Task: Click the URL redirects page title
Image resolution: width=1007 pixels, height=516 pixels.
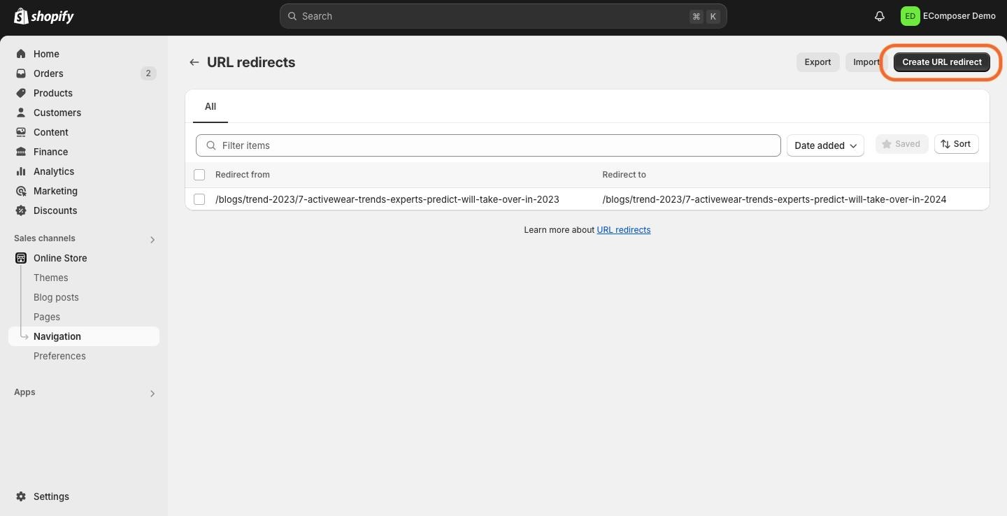Action: (251, 62)
